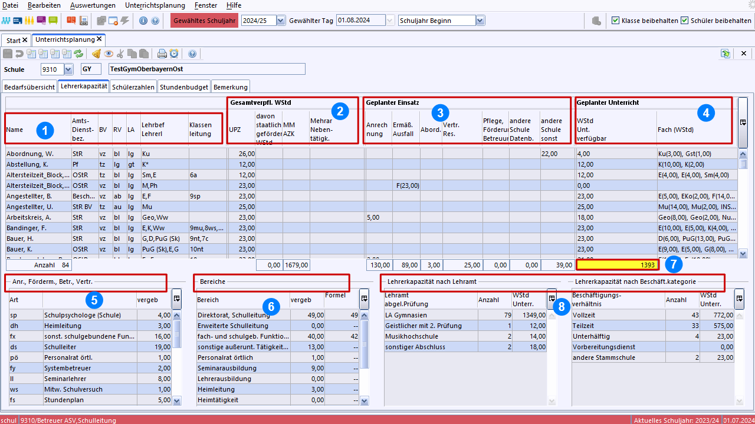The height and width of the screenshot is (424, 755).
Task: Select the Schulpsychologe (Schule) entry
Action: [90, 315]
